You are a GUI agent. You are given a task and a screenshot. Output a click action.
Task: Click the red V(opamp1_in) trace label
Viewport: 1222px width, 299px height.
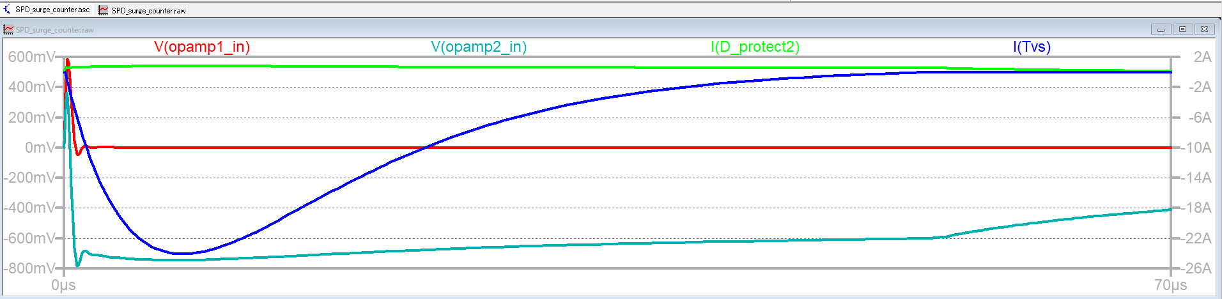point(202,47)
